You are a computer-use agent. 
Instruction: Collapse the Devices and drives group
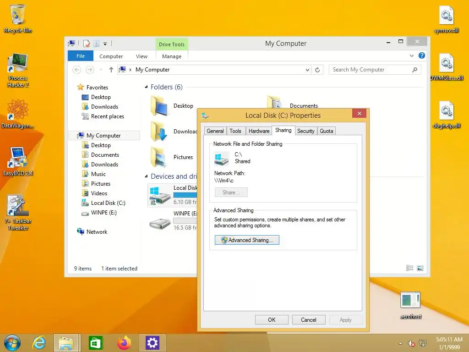[146, 176]
